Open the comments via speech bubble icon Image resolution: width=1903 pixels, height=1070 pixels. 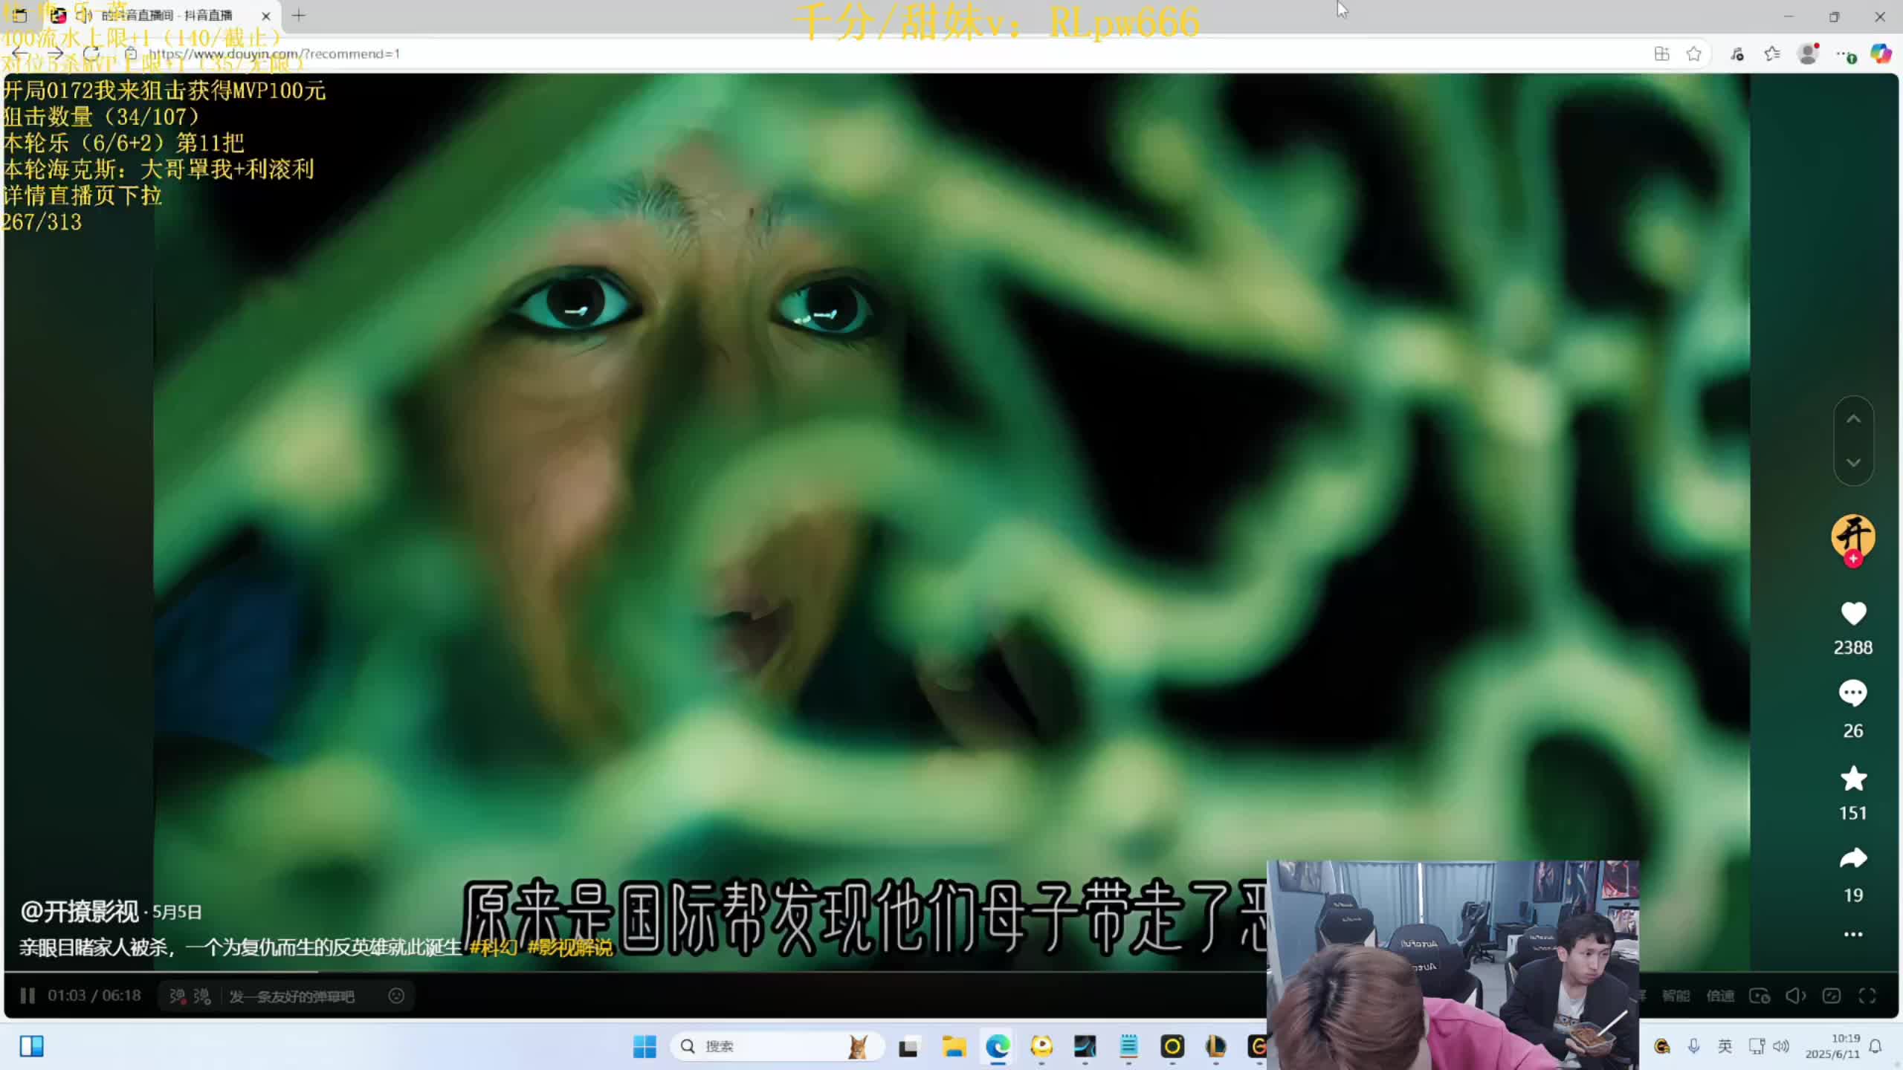pos(1853,693)
